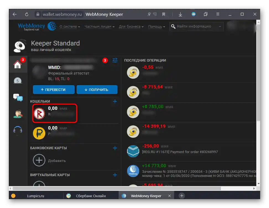This screenshot has width=269, height=208.
Task: Open the headphones support sidebar icon
Action: tap(18, 130)
